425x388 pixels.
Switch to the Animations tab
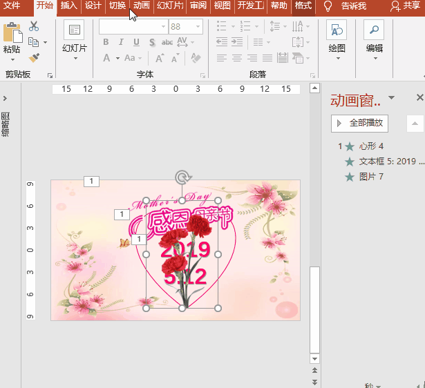tap(142, 6)
